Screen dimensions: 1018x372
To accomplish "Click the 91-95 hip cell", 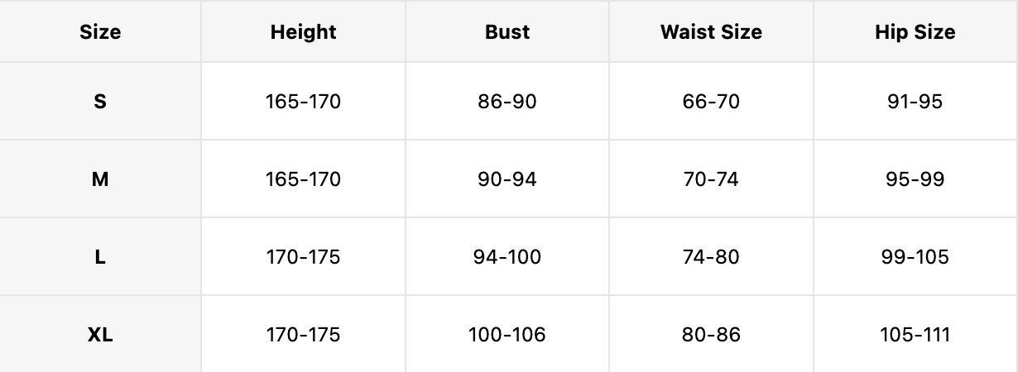I will pyautogui.click(x=915, y=102).
